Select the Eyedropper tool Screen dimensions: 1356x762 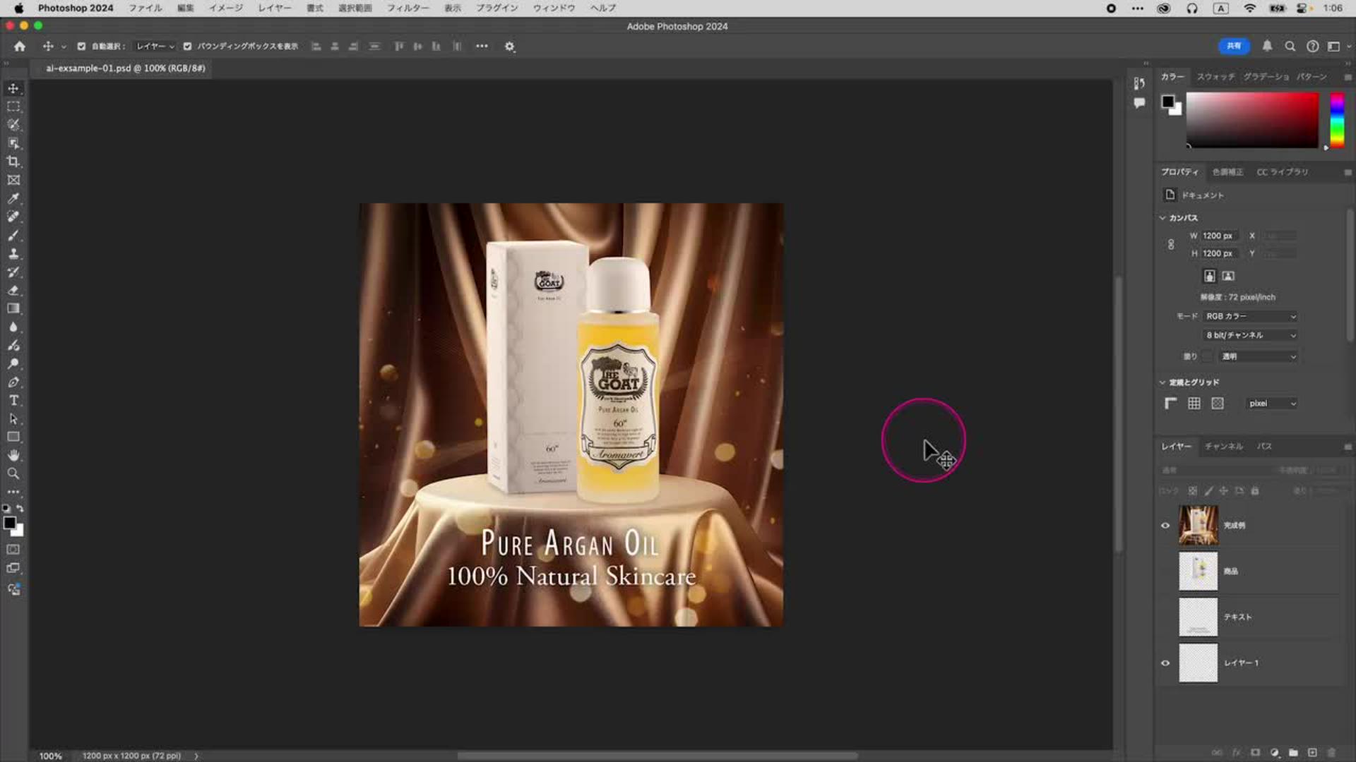(x=13, y=198)
